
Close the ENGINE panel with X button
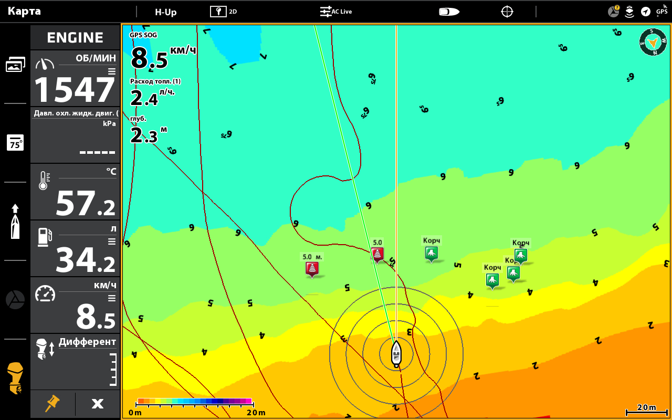pyautogui.click(x=98, y=403)
